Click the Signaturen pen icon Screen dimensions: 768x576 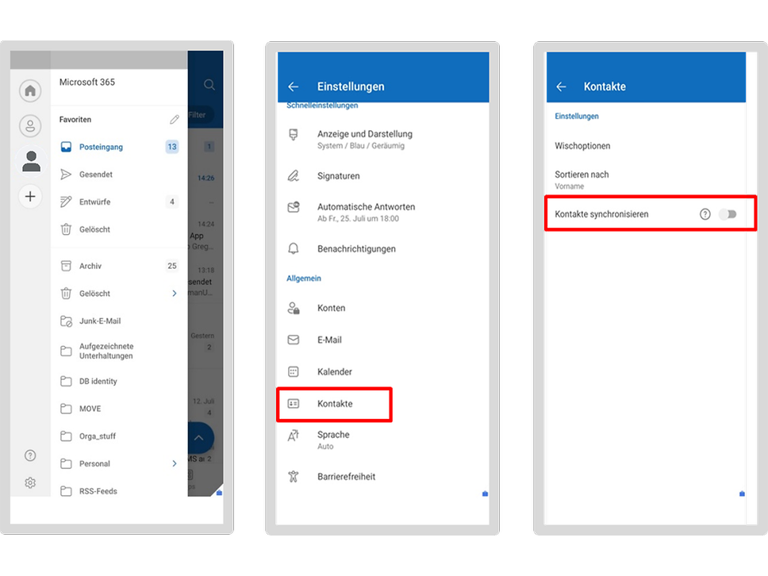click(x=294, y=176)
